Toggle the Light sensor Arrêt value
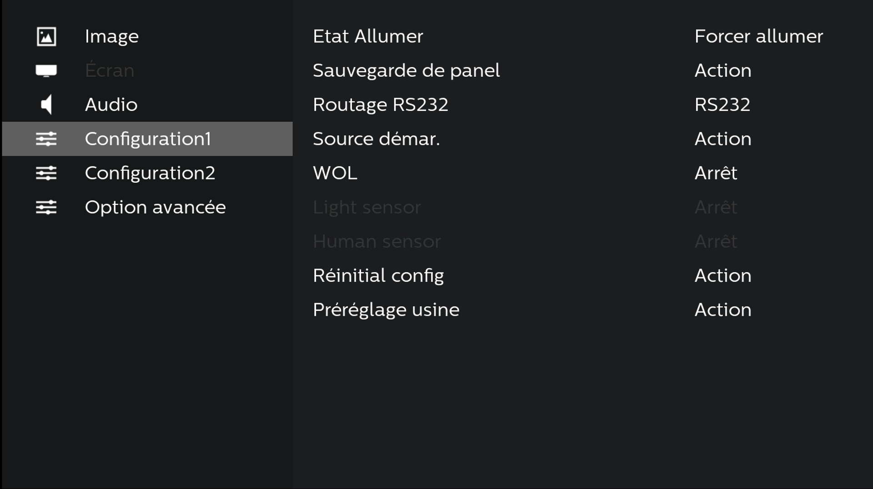The width and height of the screenshot is (873, 489). pyautogui.click(x=716, y=207)
